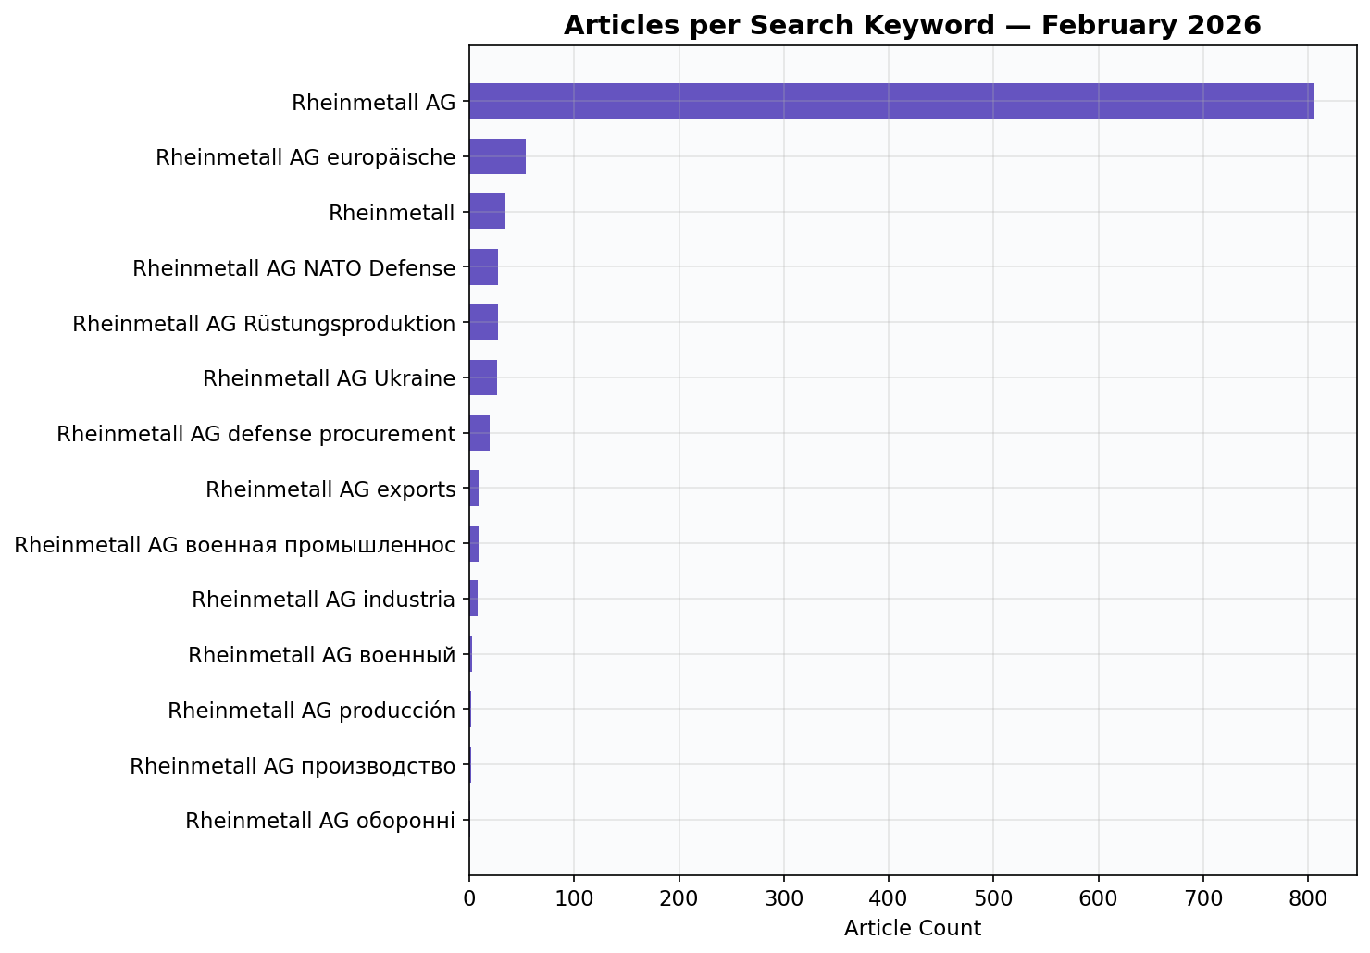The image size is (1370, 953).
Task: Select the Rheinmetall AG производство label
Action: pyautogui.click(x=293, y=764)
